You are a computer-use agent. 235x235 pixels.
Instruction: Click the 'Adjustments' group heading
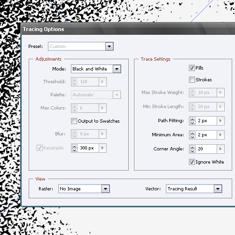click(48, 59)
